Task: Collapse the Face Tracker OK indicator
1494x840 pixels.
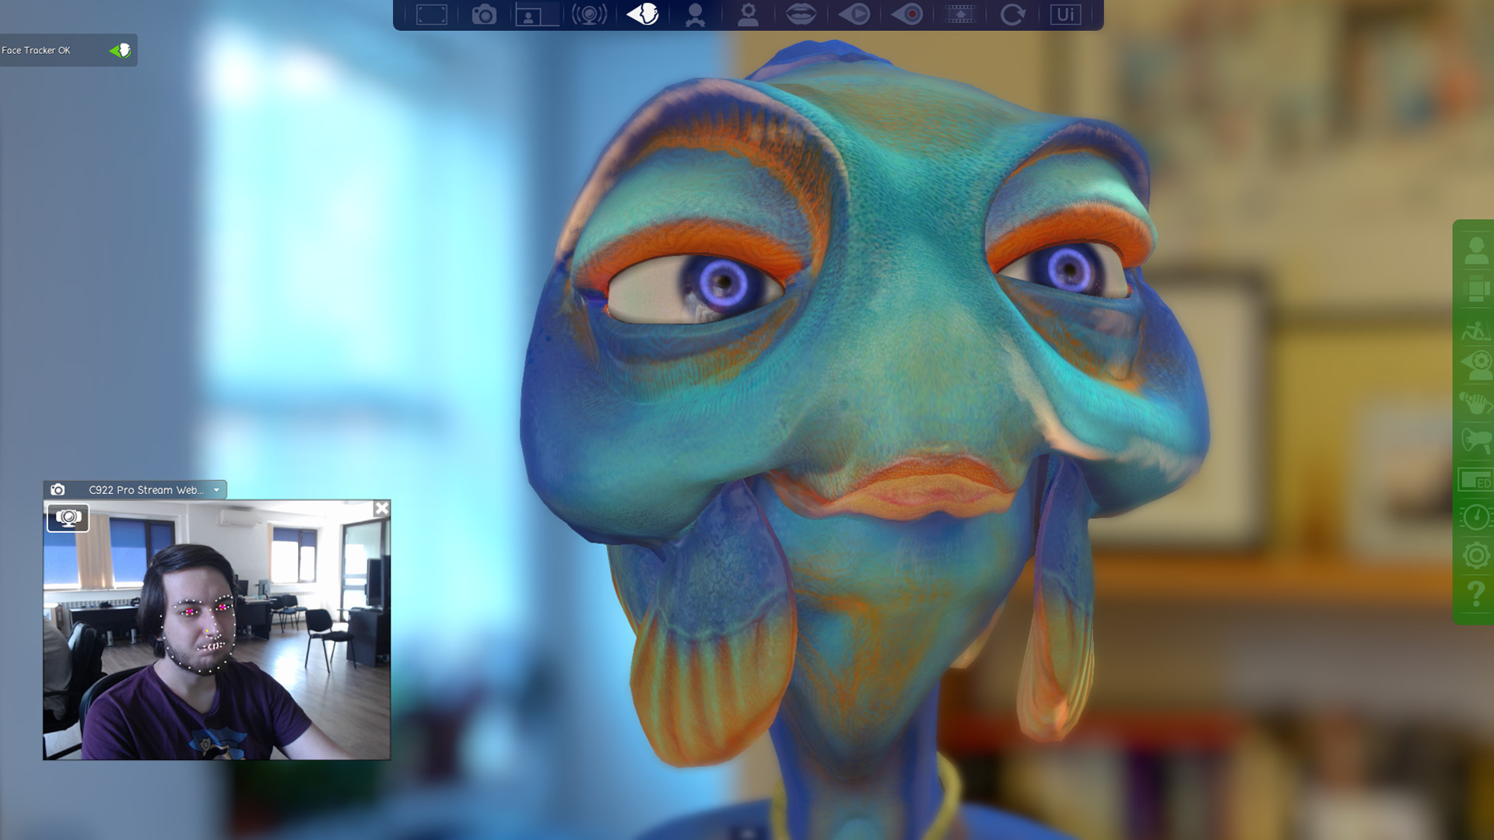Action: coord(117,50)
